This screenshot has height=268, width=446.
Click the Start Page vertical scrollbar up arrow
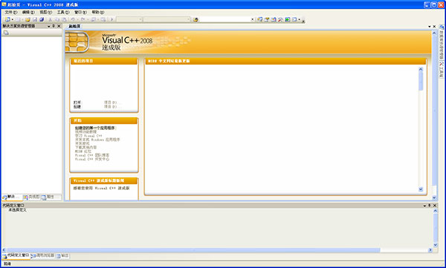[x=434, y=33]
